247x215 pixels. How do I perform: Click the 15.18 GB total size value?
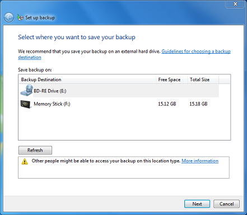coord(198,104)
